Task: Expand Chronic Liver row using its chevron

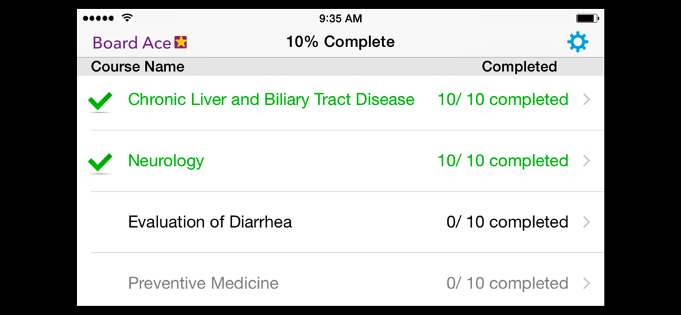Action: (x=587, y=100)
